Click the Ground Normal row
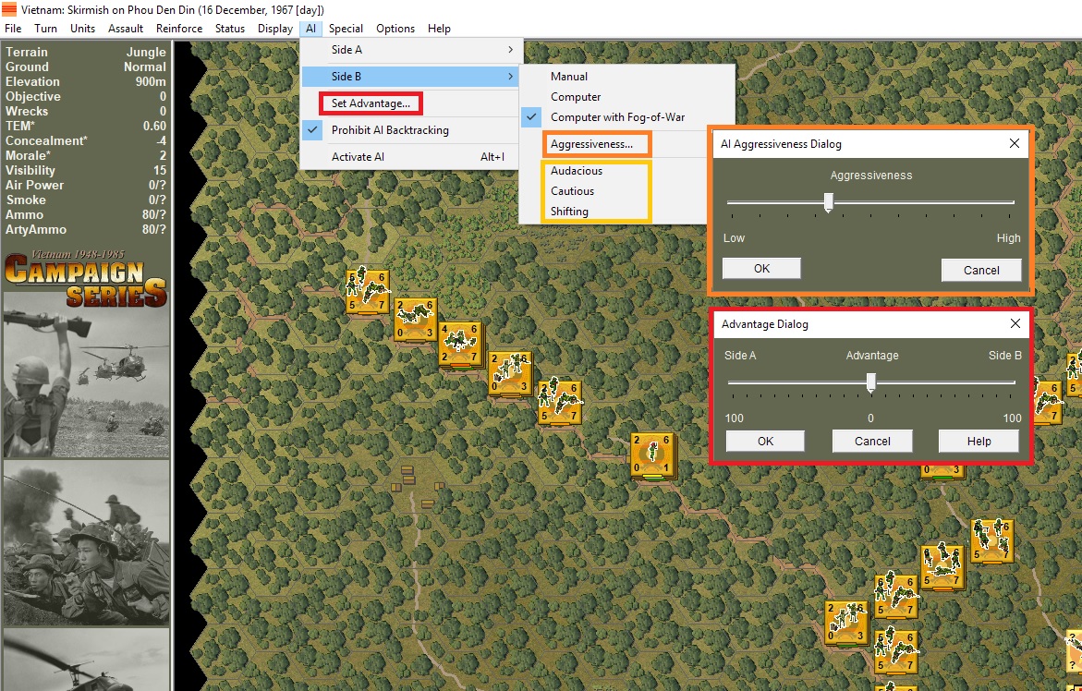This screenshot has width=1082, height=691. 86,67
